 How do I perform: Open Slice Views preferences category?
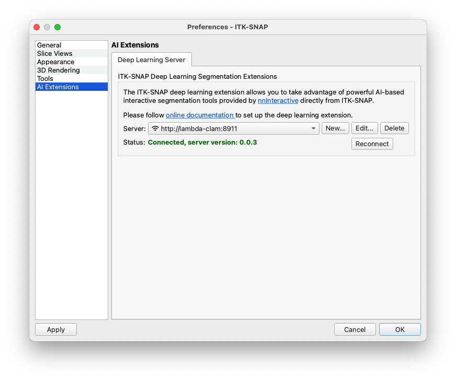click(72, 53)
